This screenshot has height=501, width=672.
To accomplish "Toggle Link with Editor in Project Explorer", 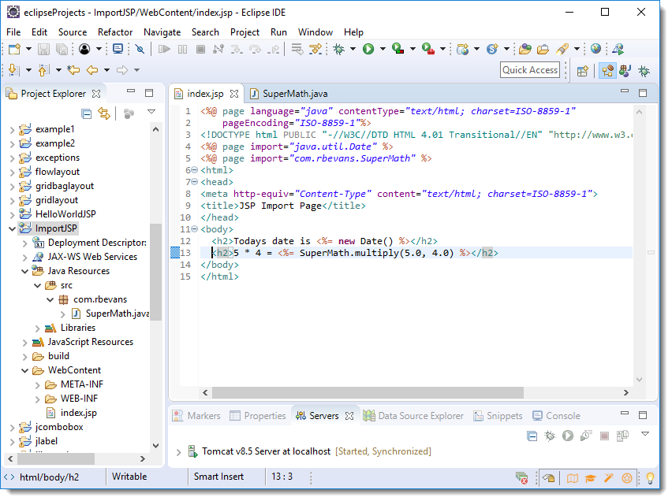I will pos(104,114).
